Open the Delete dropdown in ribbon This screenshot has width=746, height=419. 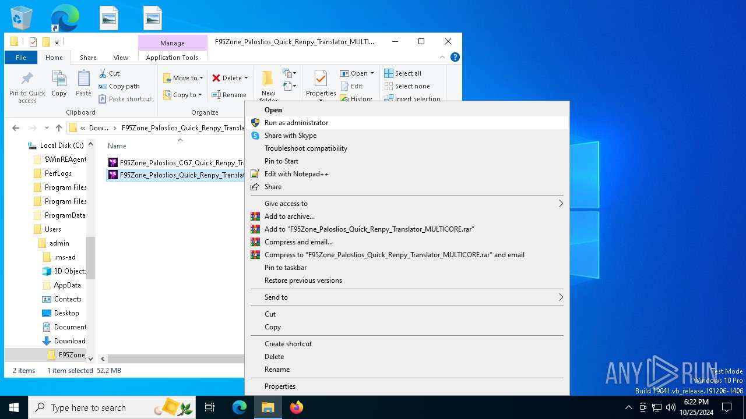(246, 78)
